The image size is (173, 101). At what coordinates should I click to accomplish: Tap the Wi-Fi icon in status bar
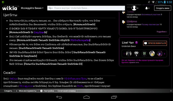(x=153, y=2)
